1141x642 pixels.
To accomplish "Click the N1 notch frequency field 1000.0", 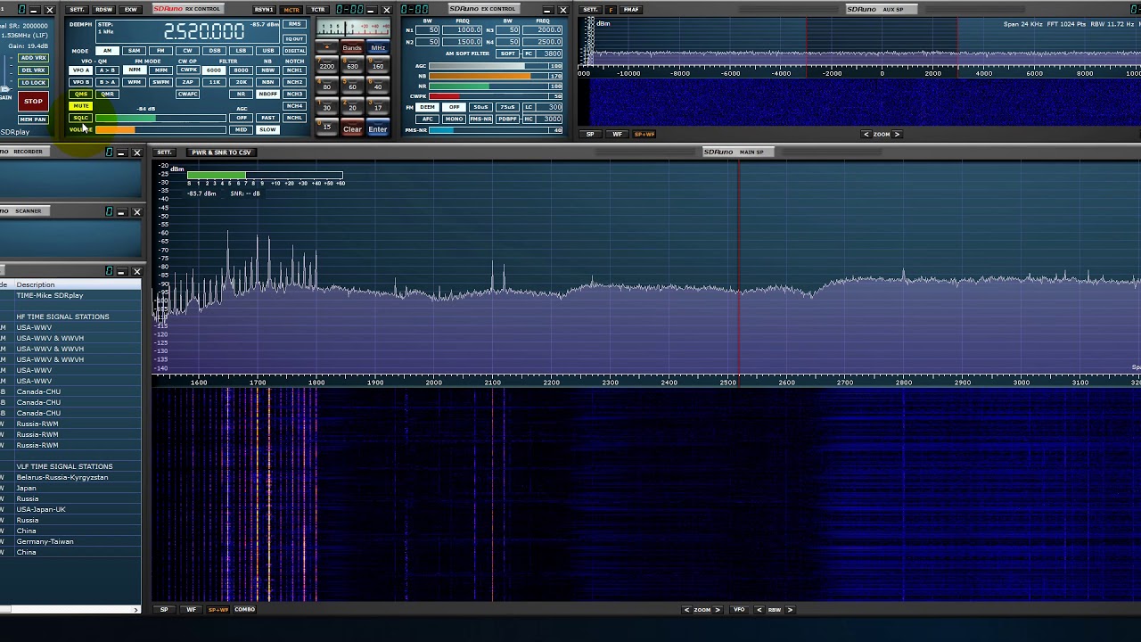I will point(468,30).
